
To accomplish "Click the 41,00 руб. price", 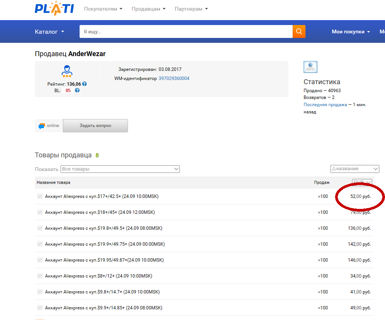I will [x=360, y=292].
